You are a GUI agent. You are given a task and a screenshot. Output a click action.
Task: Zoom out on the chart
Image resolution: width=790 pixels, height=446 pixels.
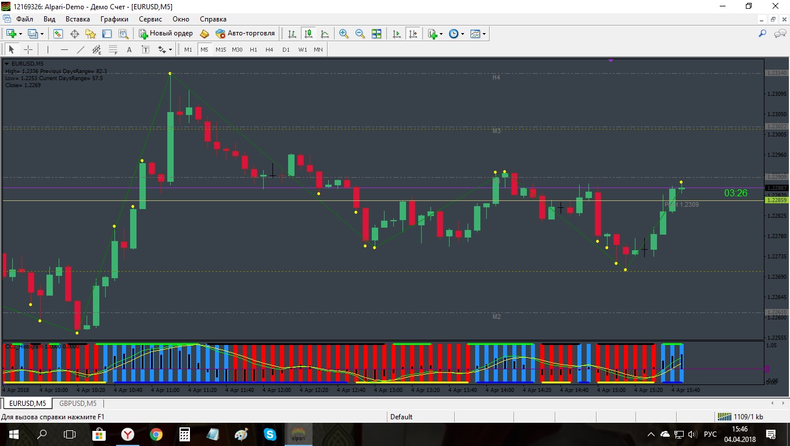360,34
